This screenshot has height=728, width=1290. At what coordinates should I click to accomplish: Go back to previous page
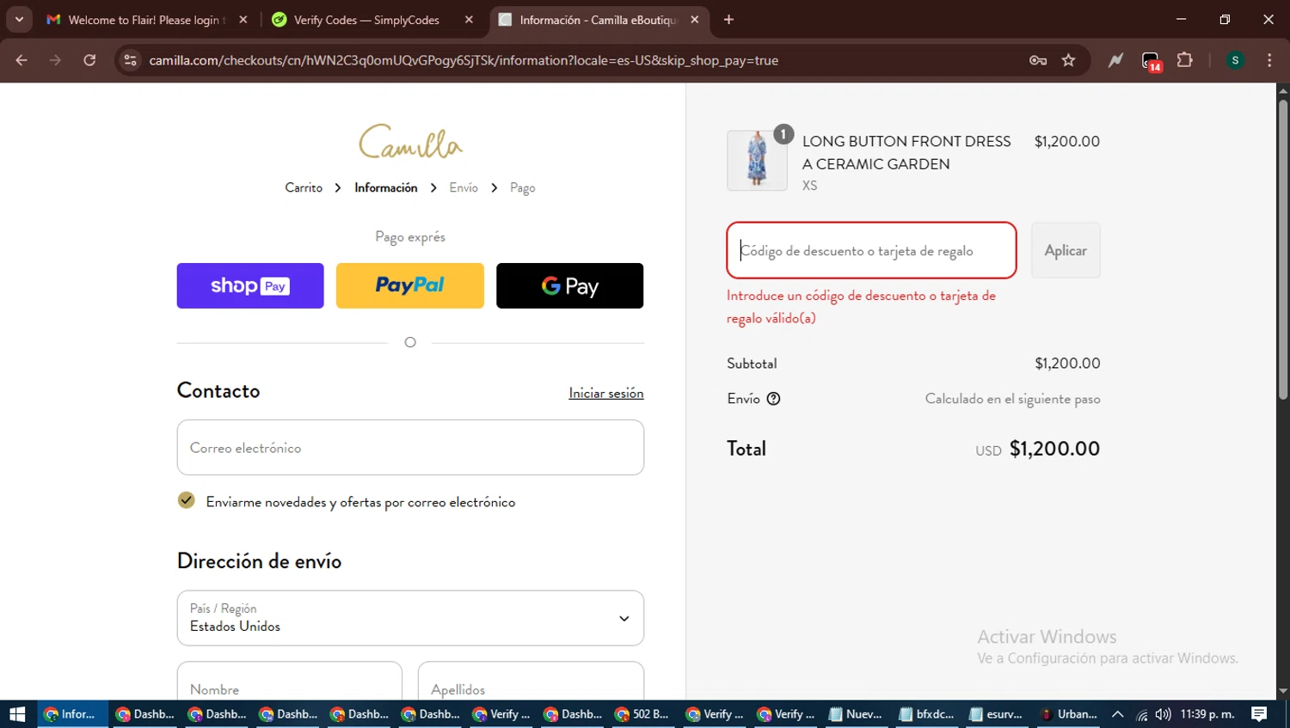(x=21, y=60)
